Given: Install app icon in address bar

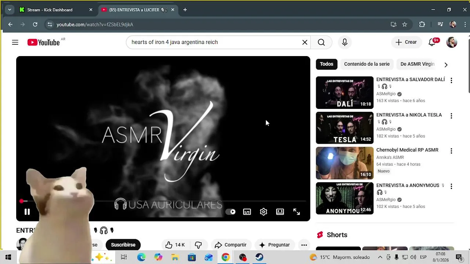Looking at the screenshot, I should 393,25.
